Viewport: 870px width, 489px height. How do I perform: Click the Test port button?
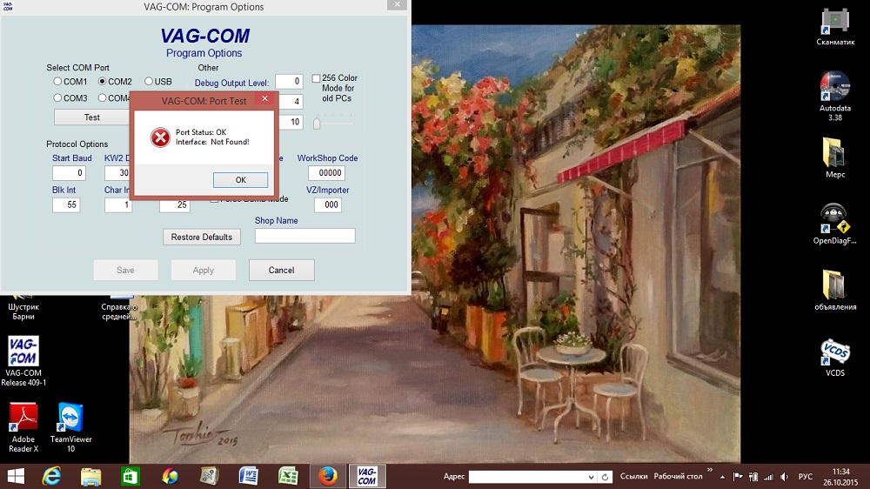pyautogui.click(x=91, y=117)
